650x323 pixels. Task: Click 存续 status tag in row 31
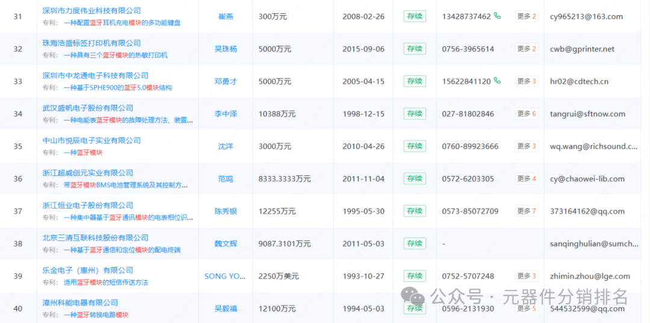(415, 16)
